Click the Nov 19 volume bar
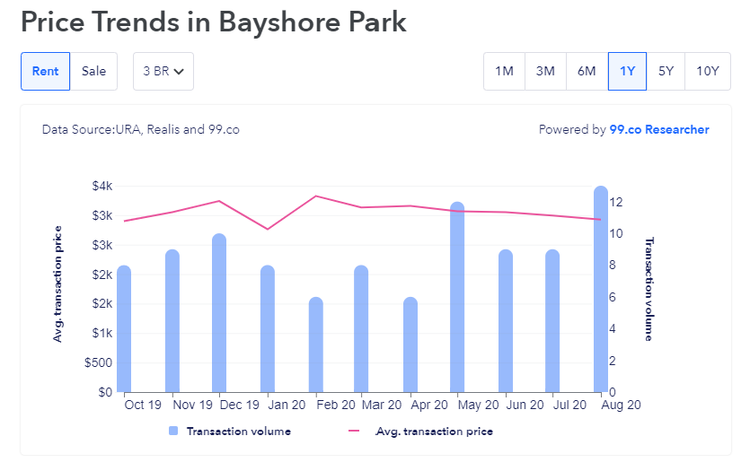The width and height of the screenshot is (750, 471). (x=172, y=320)
